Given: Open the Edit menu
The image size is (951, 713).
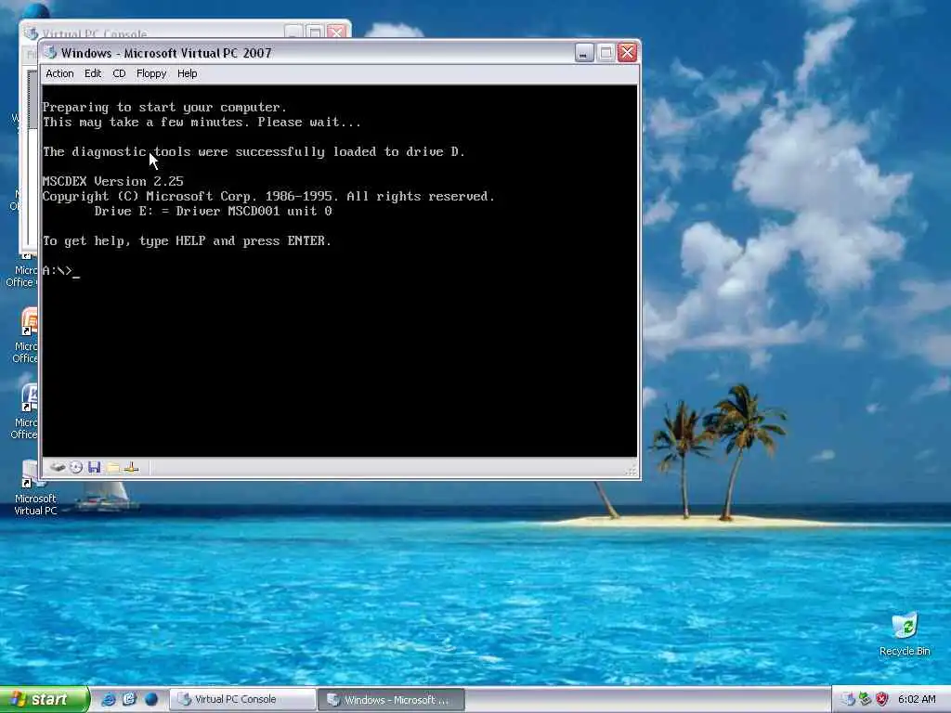Looking at the screenshot, I should (93, 73).
